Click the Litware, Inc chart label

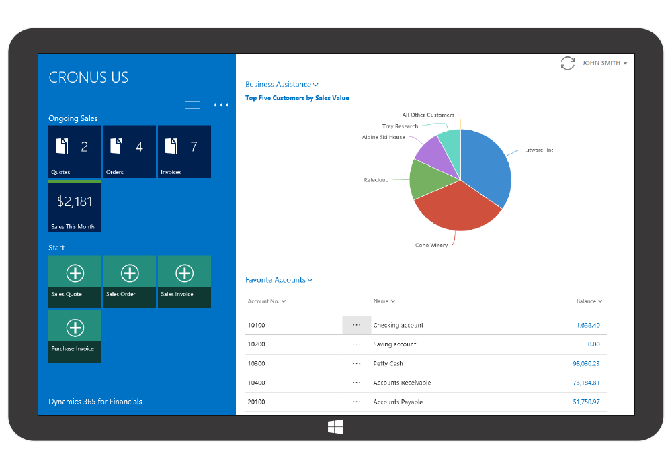(539, 150)
